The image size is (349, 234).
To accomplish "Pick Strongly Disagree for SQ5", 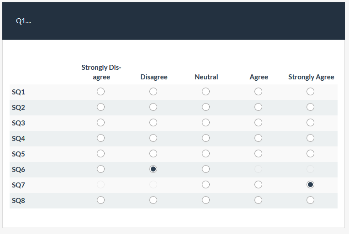I will click(101, 153).
